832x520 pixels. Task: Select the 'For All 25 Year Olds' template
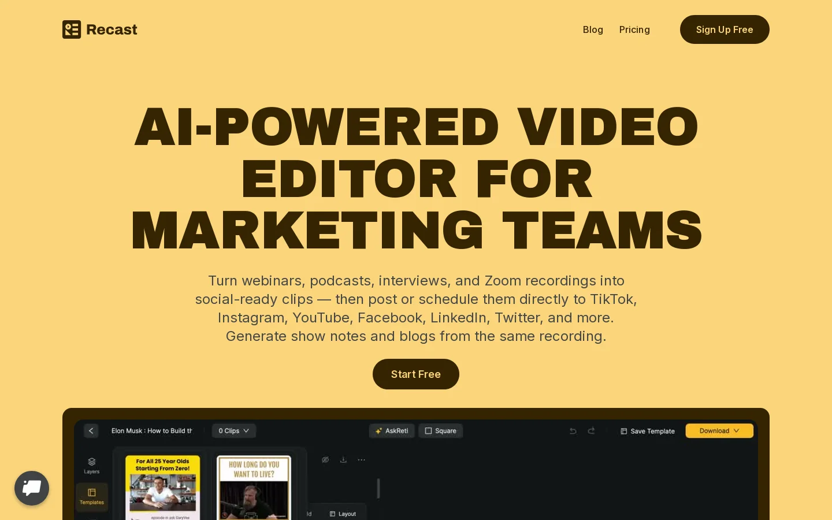click(163, 488)
